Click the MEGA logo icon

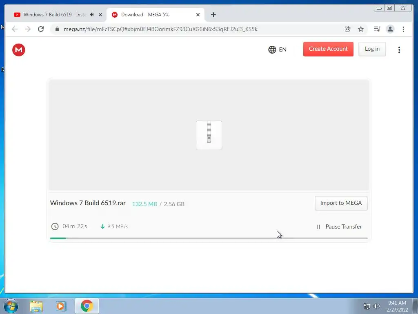[x=19, y=50]
